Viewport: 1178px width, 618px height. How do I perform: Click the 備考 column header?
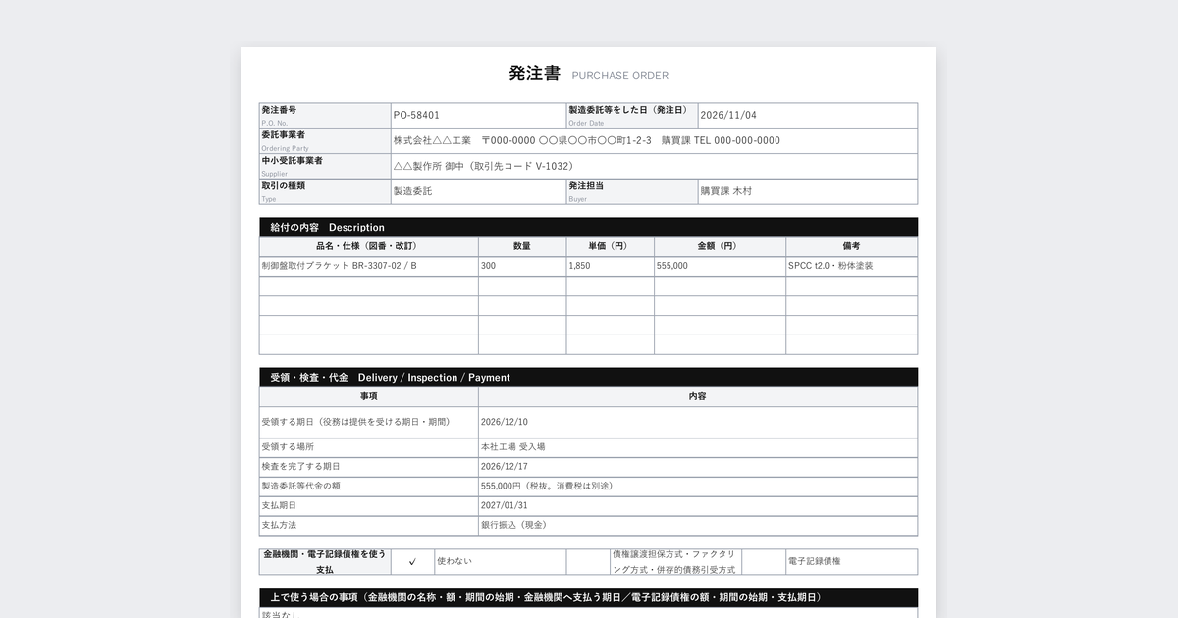851,246
